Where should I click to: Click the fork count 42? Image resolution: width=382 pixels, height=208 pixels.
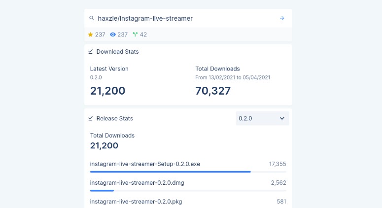click(x=143, y=35)
